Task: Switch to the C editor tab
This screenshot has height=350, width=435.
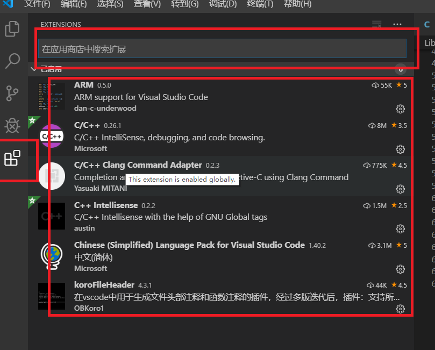Action: (427, 24)
